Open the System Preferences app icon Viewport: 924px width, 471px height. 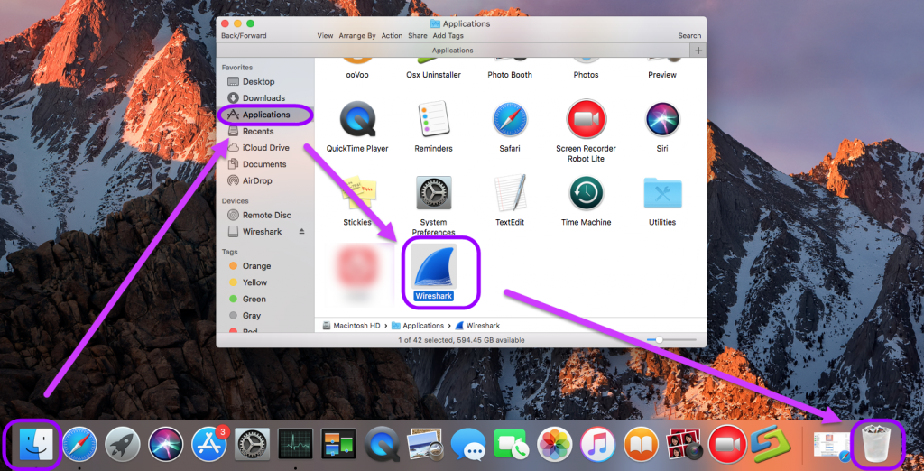pos(433,193)
